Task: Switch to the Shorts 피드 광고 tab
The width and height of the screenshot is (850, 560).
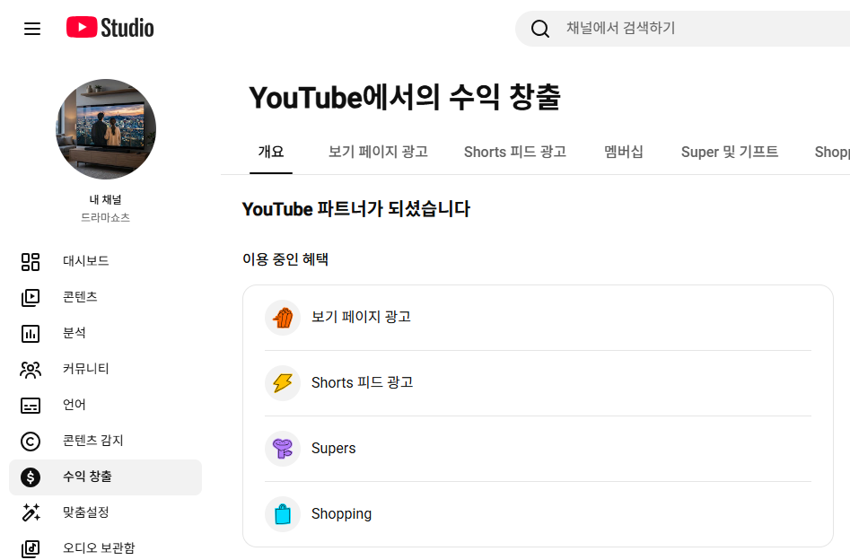Action: point(515,152)
